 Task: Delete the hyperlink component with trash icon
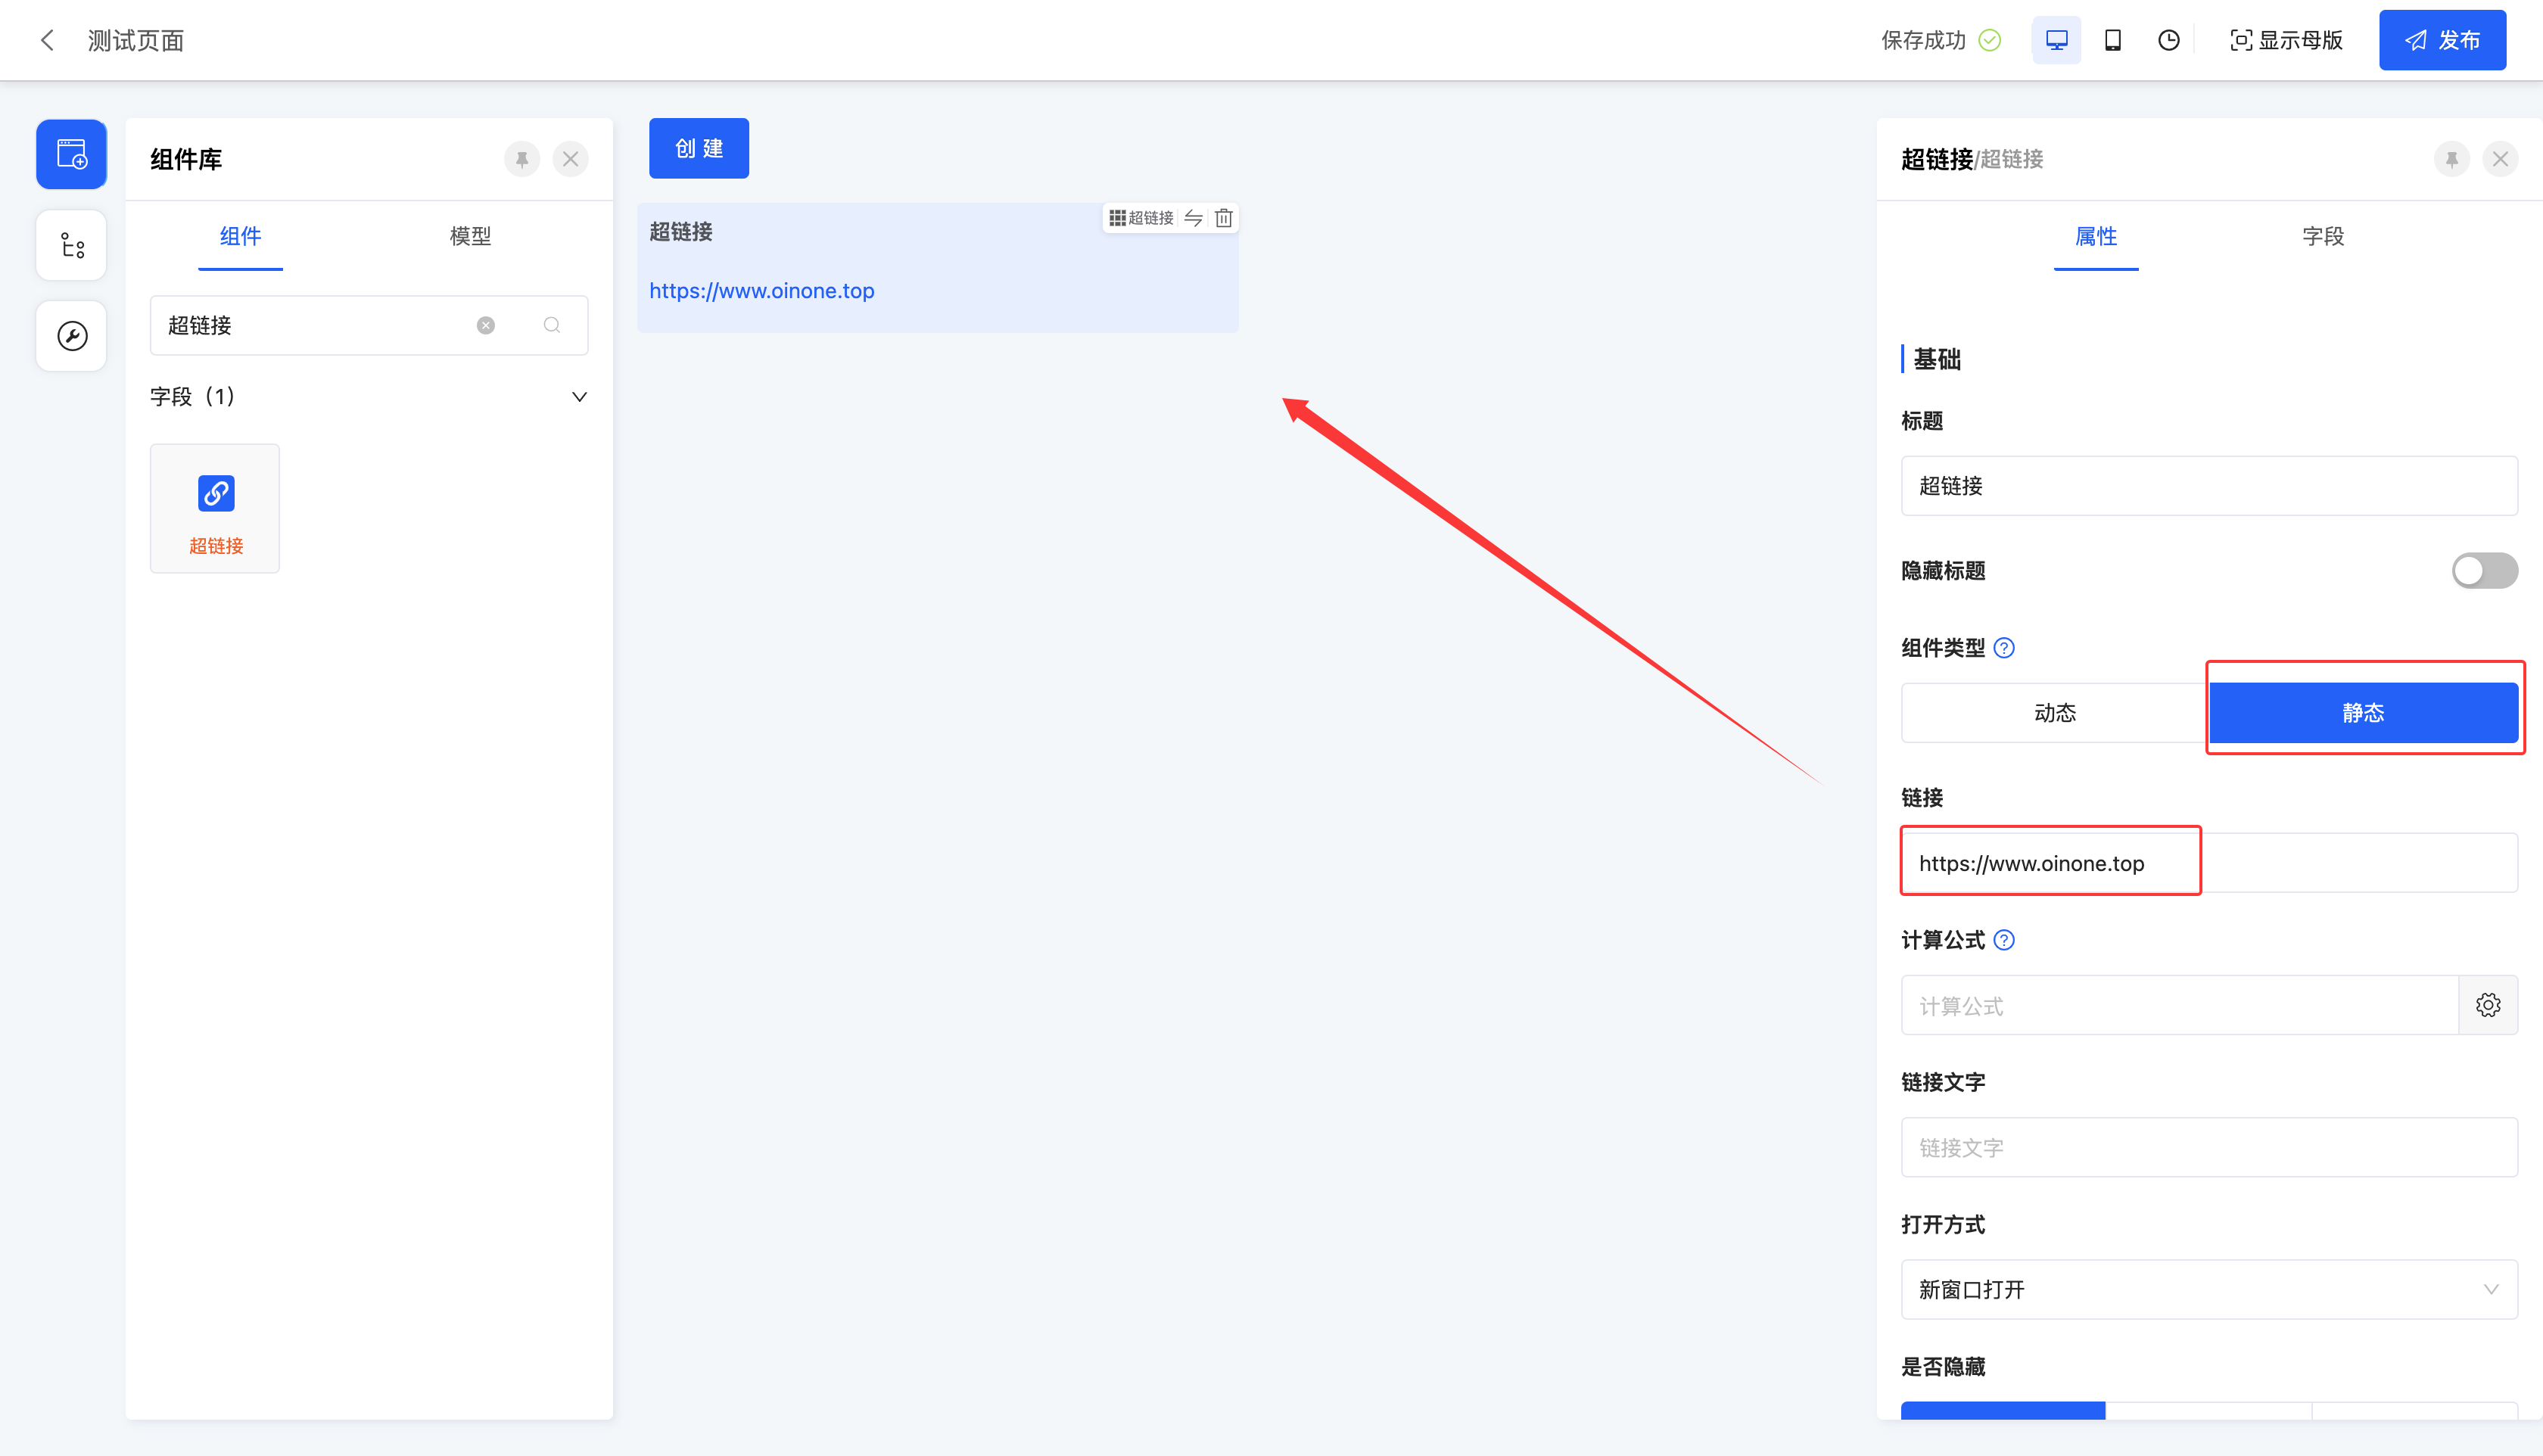1223,218
